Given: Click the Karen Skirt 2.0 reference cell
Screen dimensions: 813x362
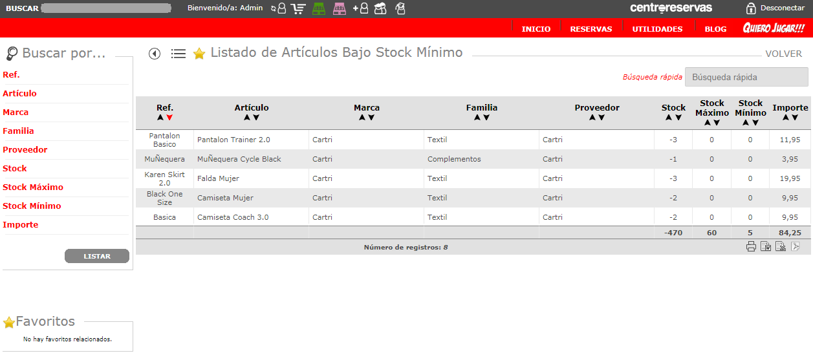Looking at the screenshot, I should point(165,178).
